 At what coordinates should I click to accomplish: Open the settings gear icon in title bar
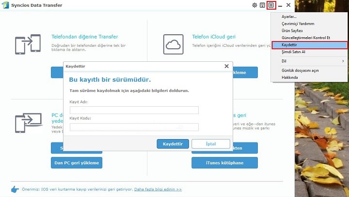(x=254, y=5)
